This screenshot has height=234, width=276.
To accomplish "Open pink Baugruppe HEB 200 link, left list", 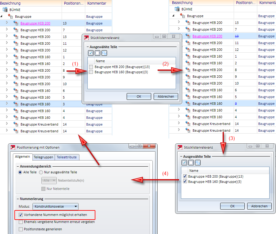I will (35, 23).
